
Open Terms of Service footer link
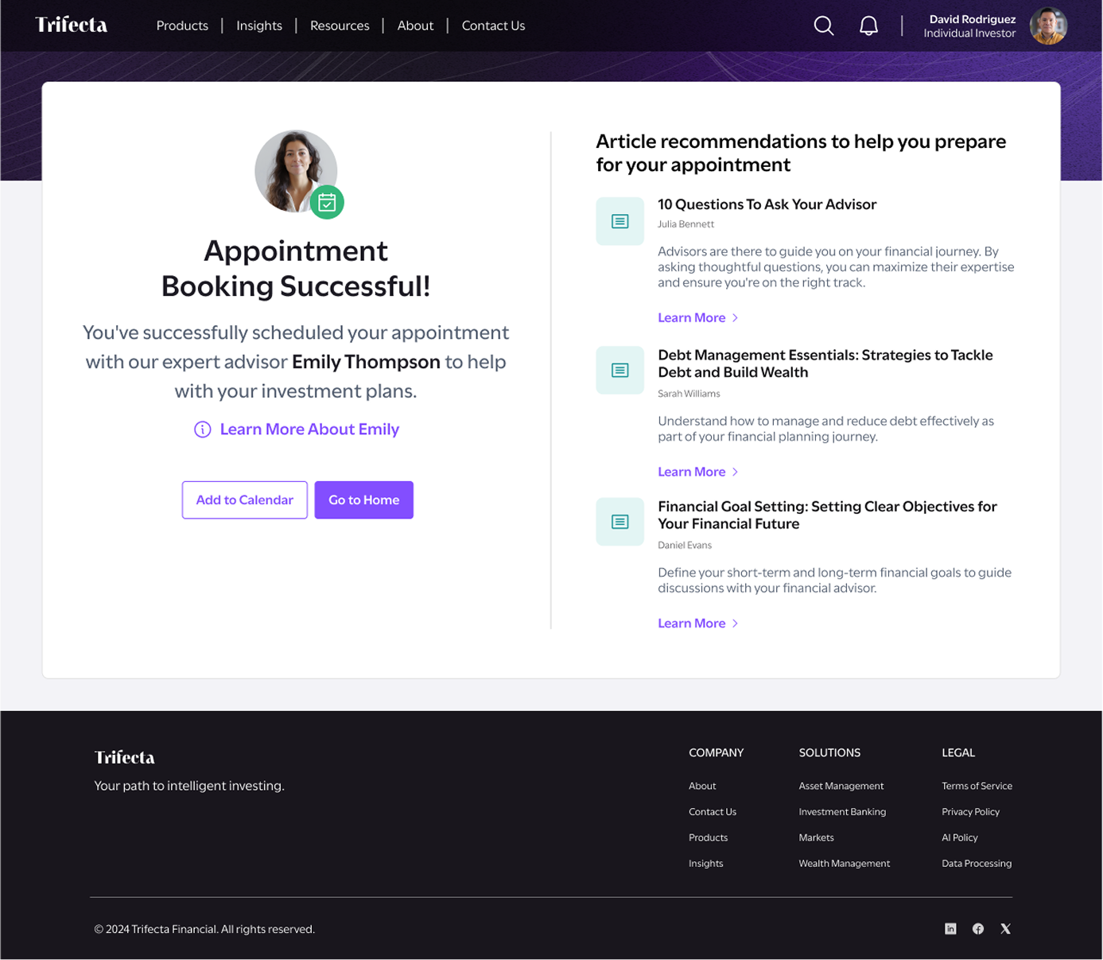tap(977, 786)
